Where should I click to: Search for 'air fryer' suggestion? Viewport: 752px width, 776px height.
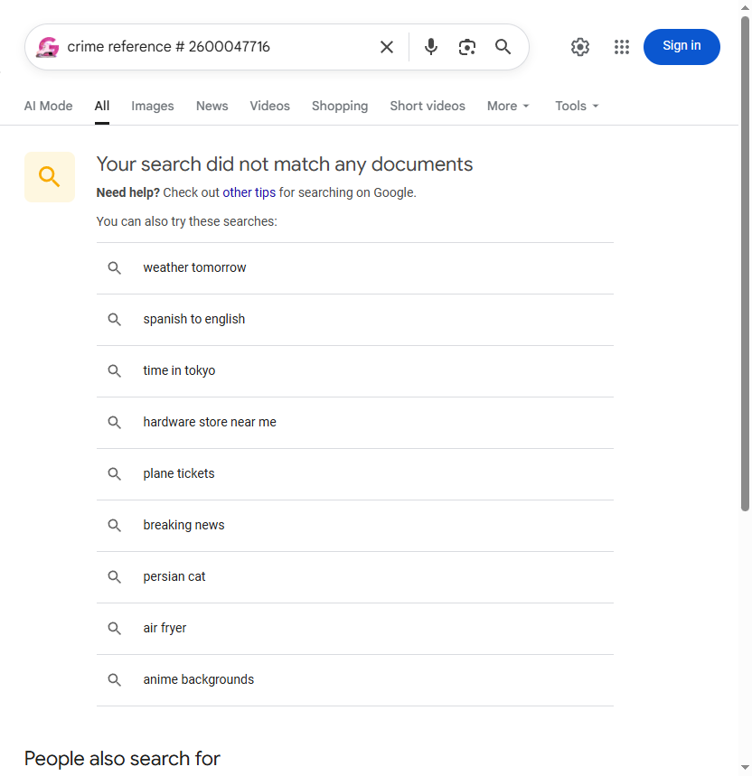point(355,629)
